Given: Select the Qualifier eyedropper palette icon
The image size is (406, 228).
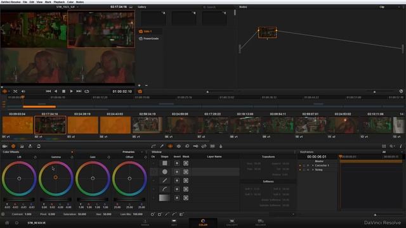Looking at the screenshot, I should 162,146.
